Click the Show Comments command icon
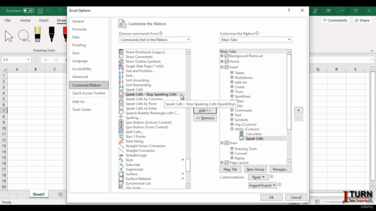376x211 pixels. [122, 57]
